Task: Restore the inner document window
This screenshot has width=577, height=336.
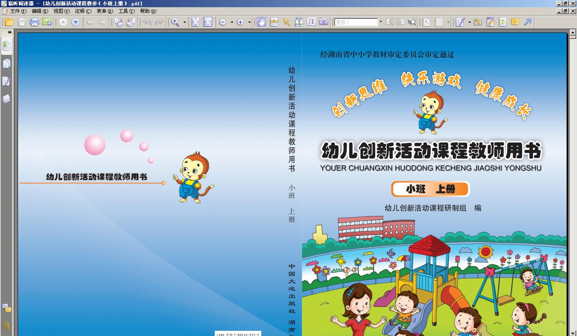Action: pyautogui.click(x=565, y=11)
